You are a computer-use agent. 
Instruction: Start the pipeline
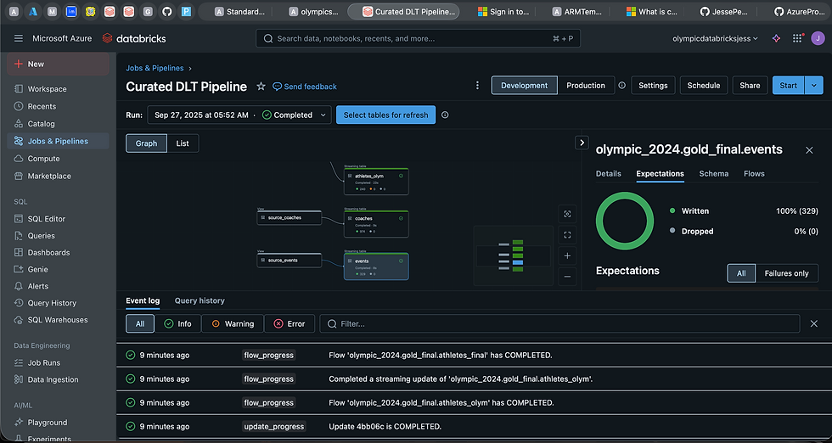(789, 86)
